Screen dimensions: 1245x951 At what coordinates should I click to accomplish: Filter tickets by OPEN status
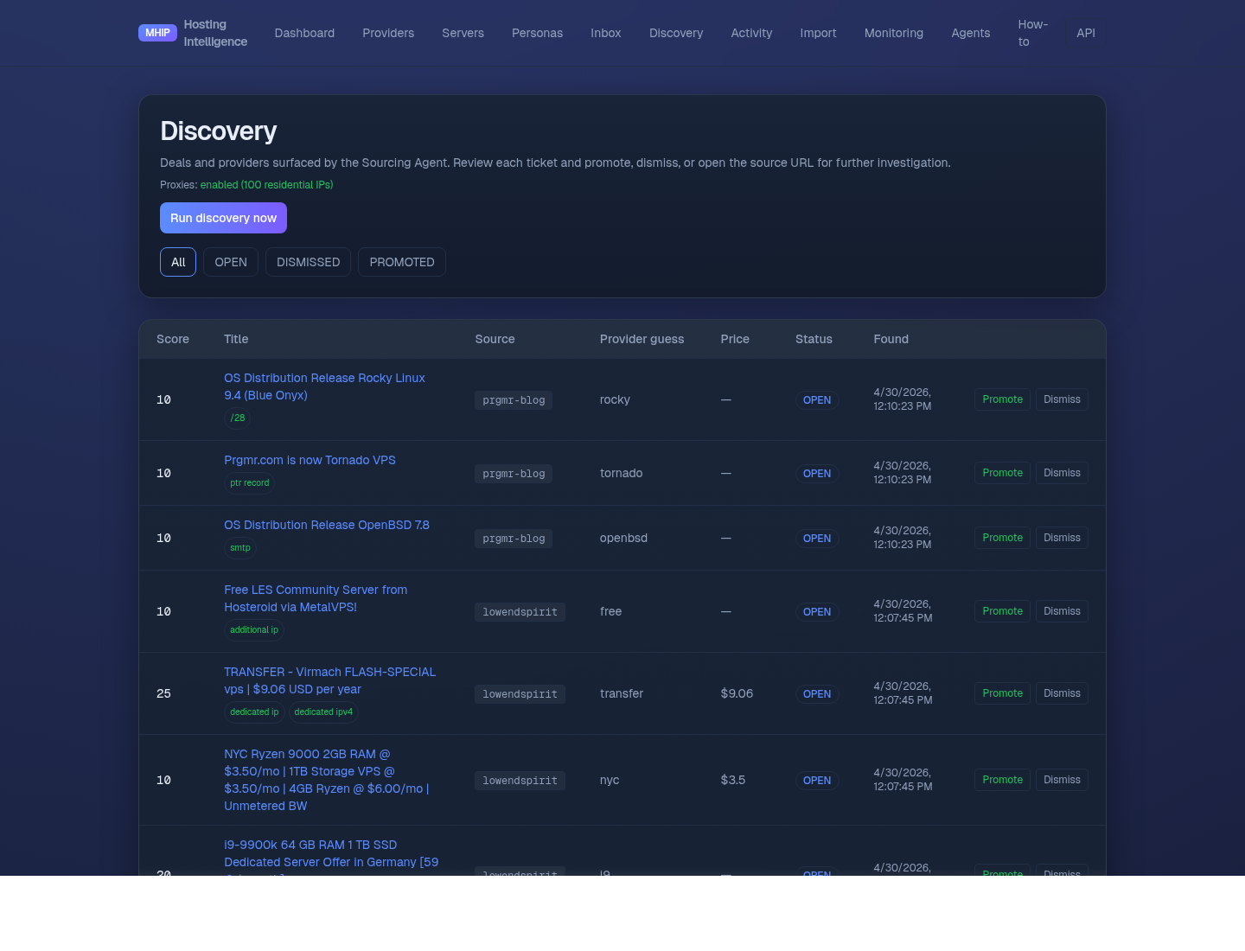(231, 262)
